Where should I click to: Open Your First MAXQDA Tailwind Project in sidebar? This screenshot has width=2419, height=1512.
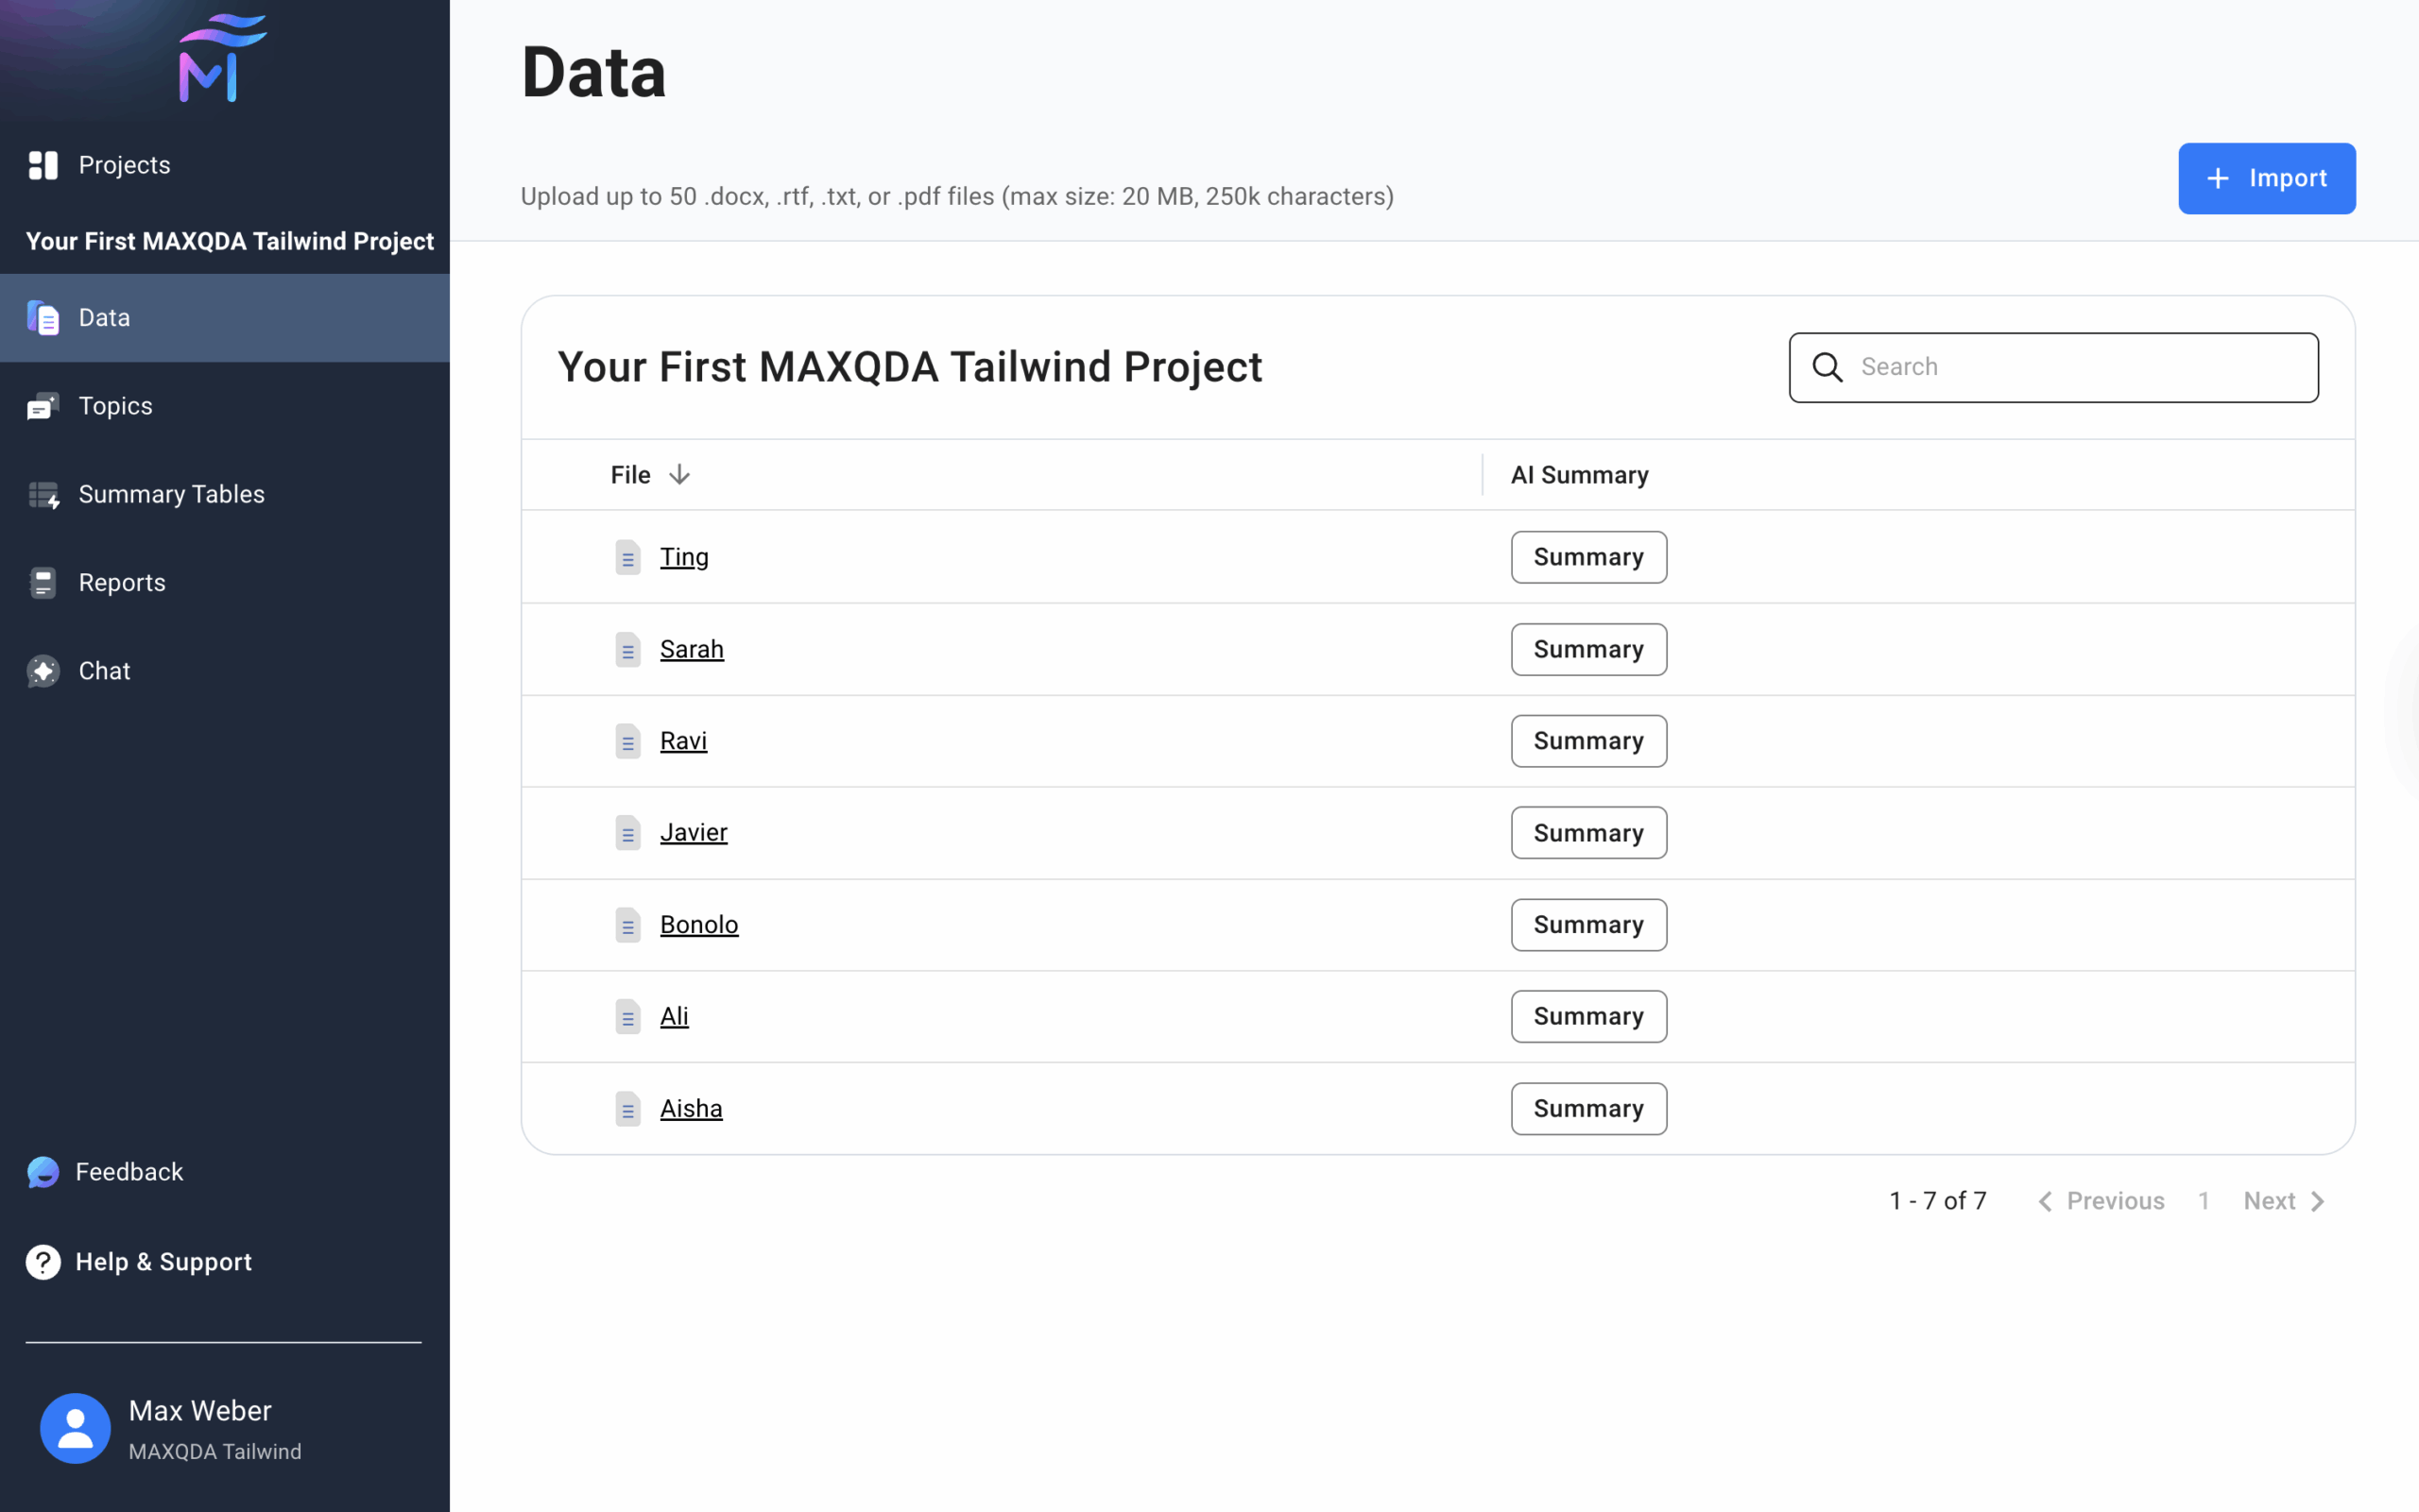tap(229, 241)
